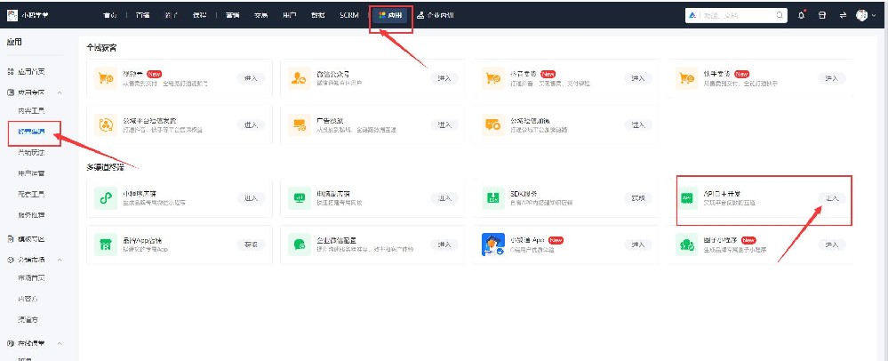The image size is (888, 361).
Task: Click the green people icon on 圈子小程序 card
Action: point(686,245)
